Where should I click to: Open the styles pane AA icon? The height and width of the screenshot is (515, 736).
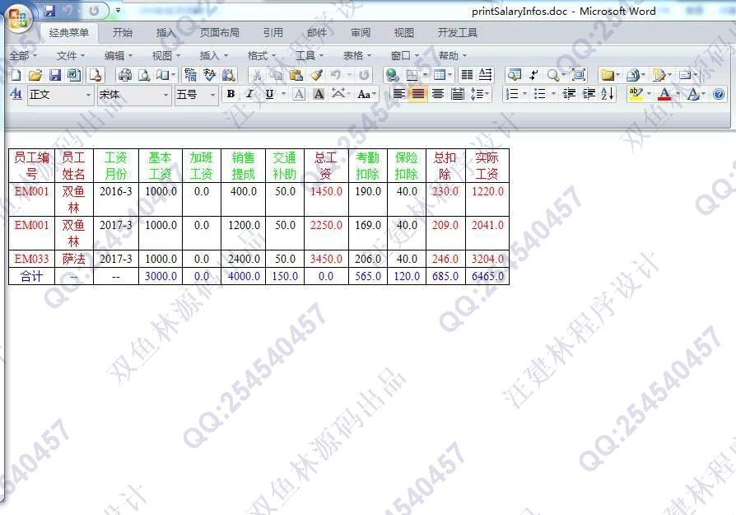pyautogui.click(x=16, y=94)
